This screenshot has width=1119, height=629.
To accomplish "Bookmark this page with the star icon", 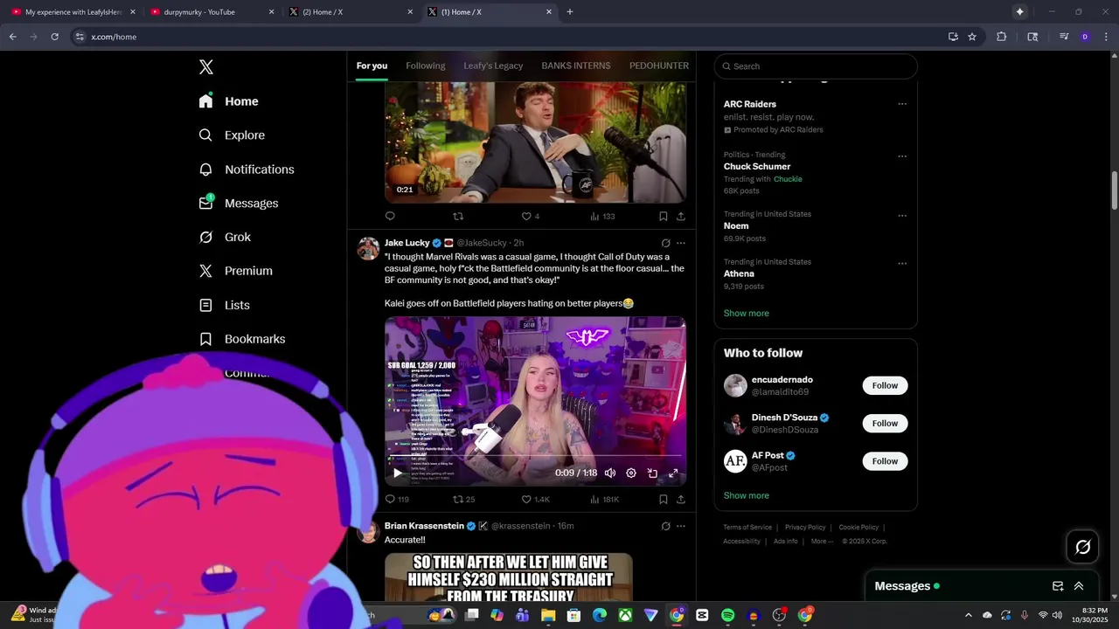I will pyautogui.click(x=972, y=37).
